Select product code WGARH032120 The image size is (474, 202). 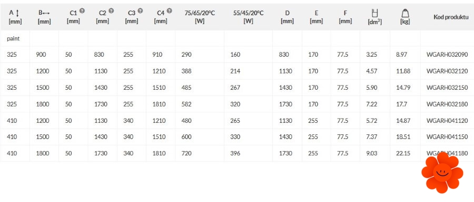447,71
